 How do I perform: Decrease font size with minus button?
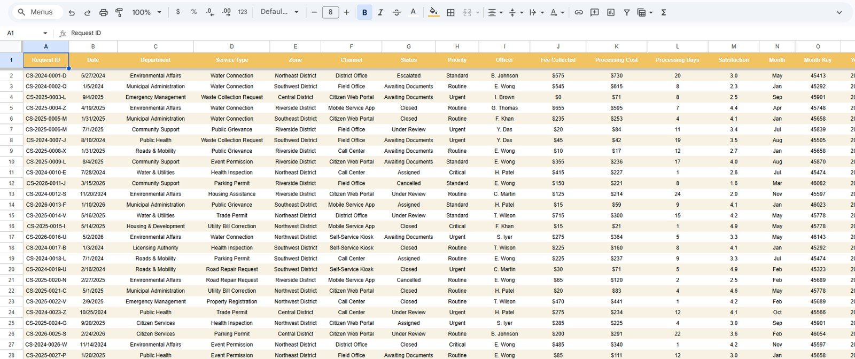point(314,12)
